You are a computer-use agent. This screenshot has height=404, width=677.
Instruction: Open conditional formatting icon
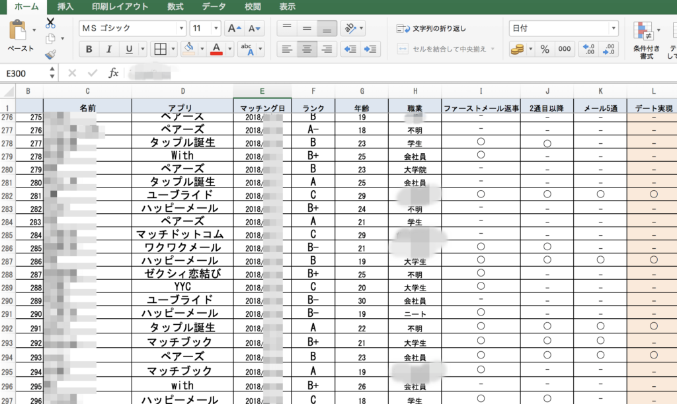click(x=643, y=31)
